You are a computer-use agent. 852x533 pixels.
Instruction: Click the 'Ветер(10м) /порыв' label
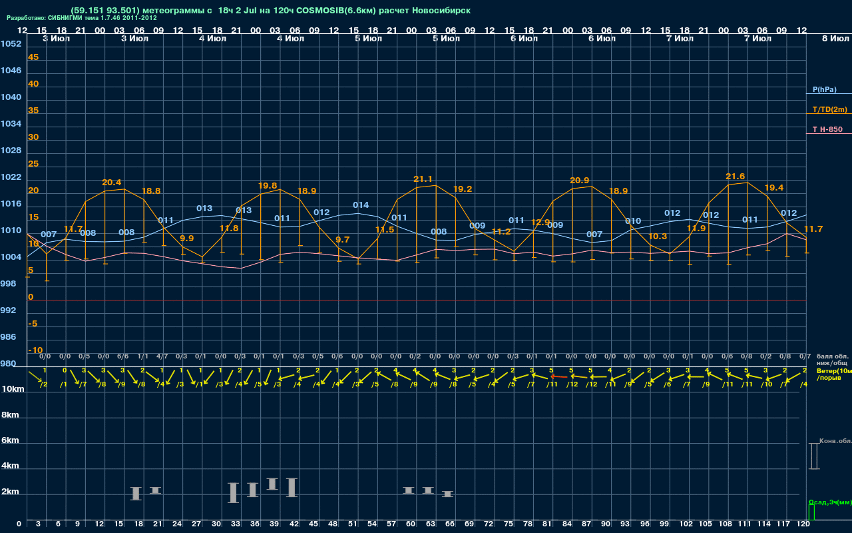pos(834,374)
